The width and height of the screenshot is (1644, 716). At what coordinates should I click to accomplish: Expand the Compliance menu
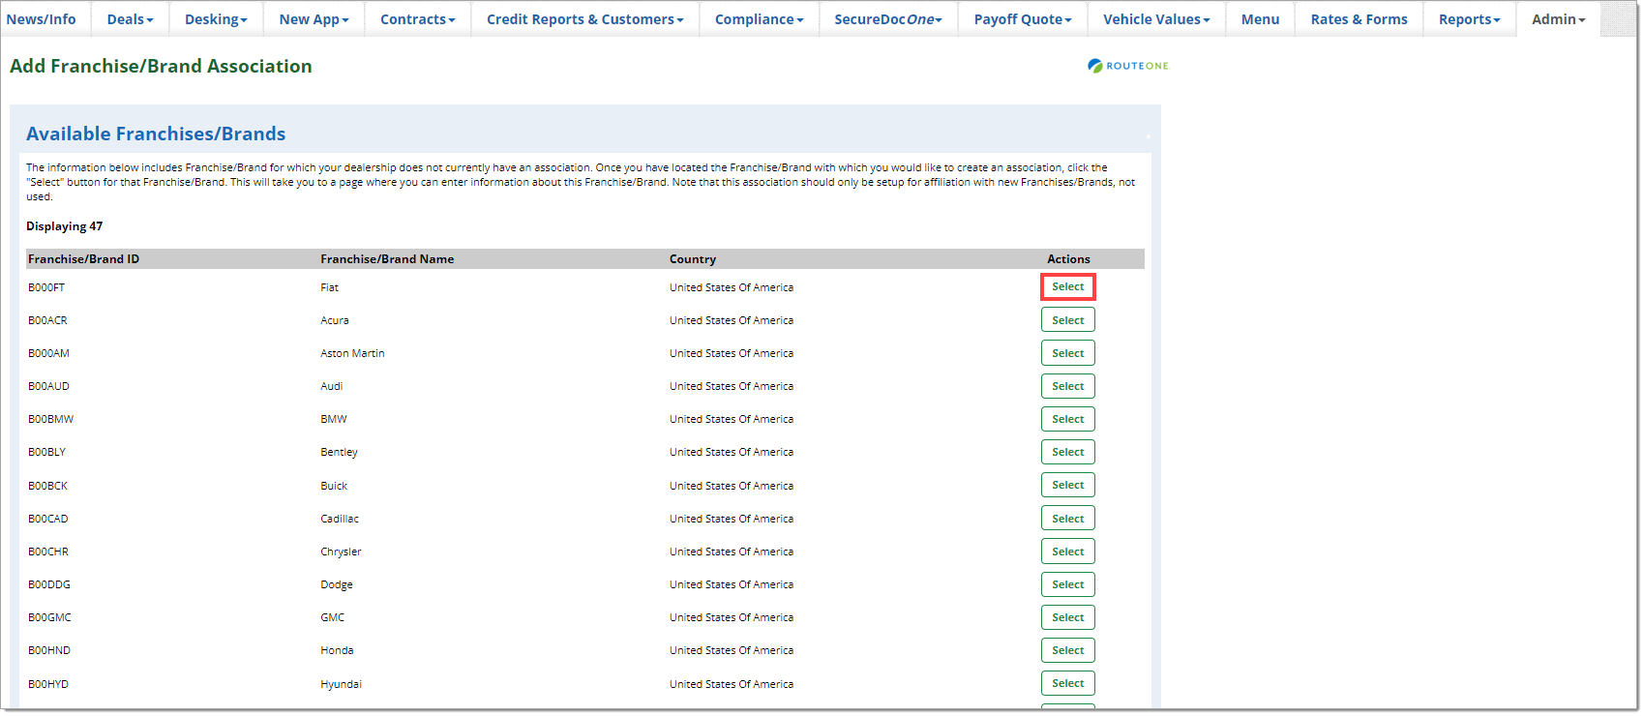click(759, 19)
